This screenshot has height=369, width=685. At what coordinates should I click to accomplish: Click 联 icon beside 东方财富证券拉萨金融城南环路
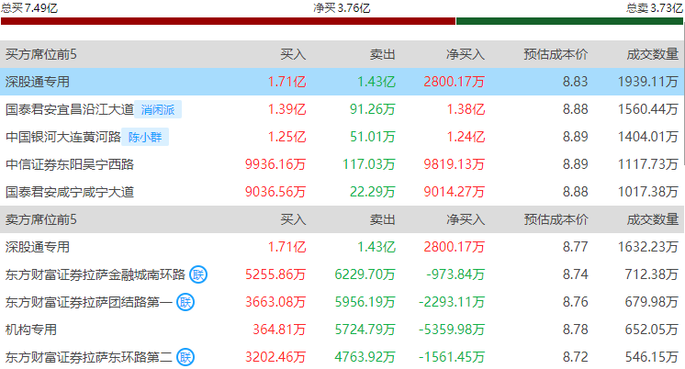point(198,274)
